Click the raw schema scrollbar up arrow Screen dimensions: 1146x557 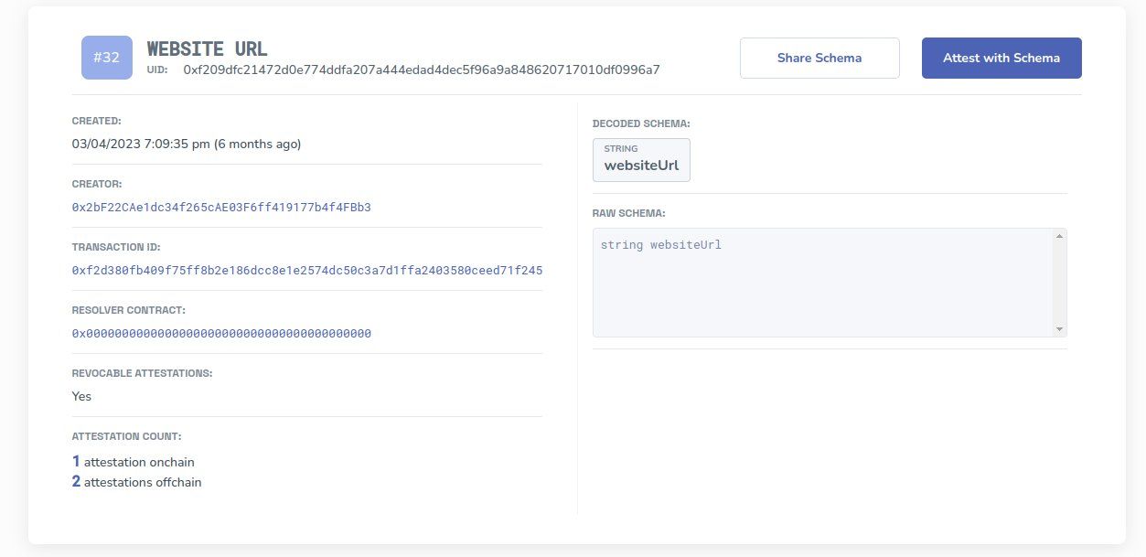[1059, 237]
